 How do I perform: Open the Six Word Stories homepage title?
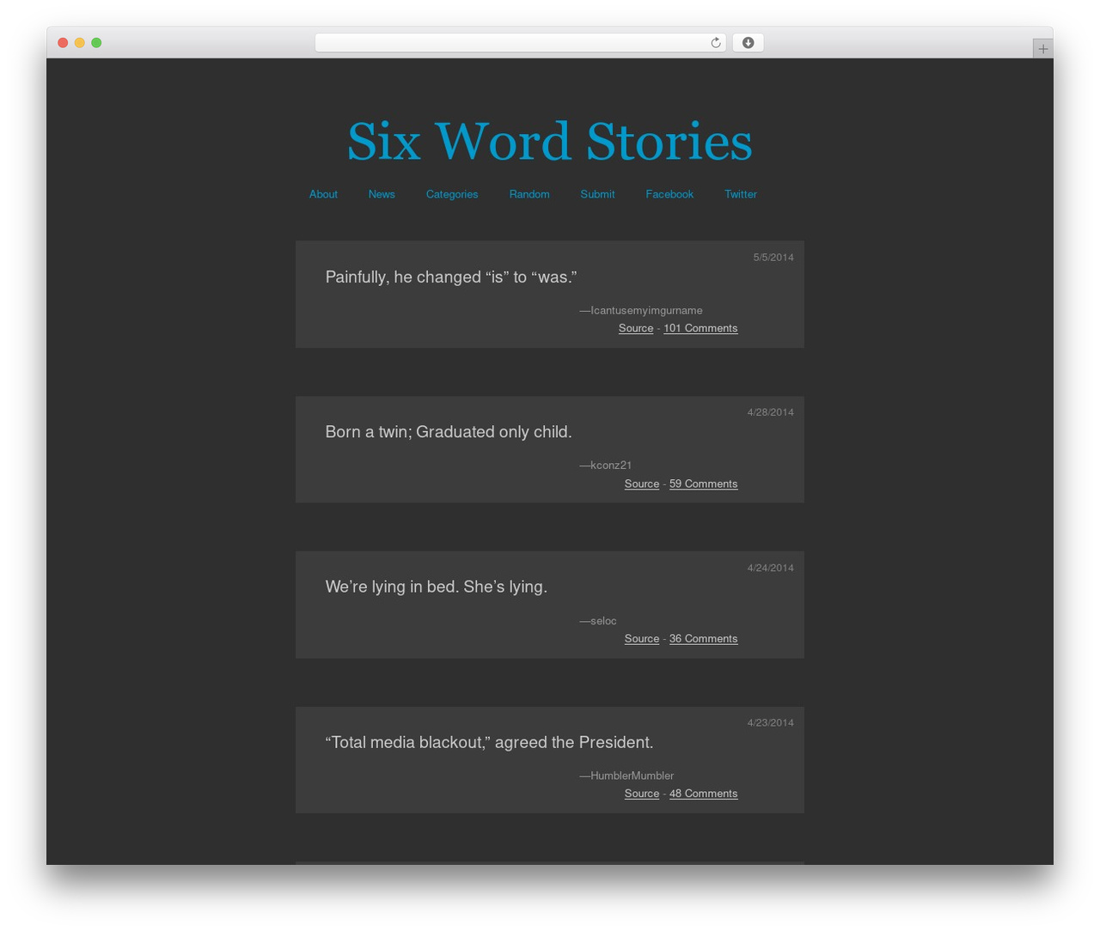point(550,142)
